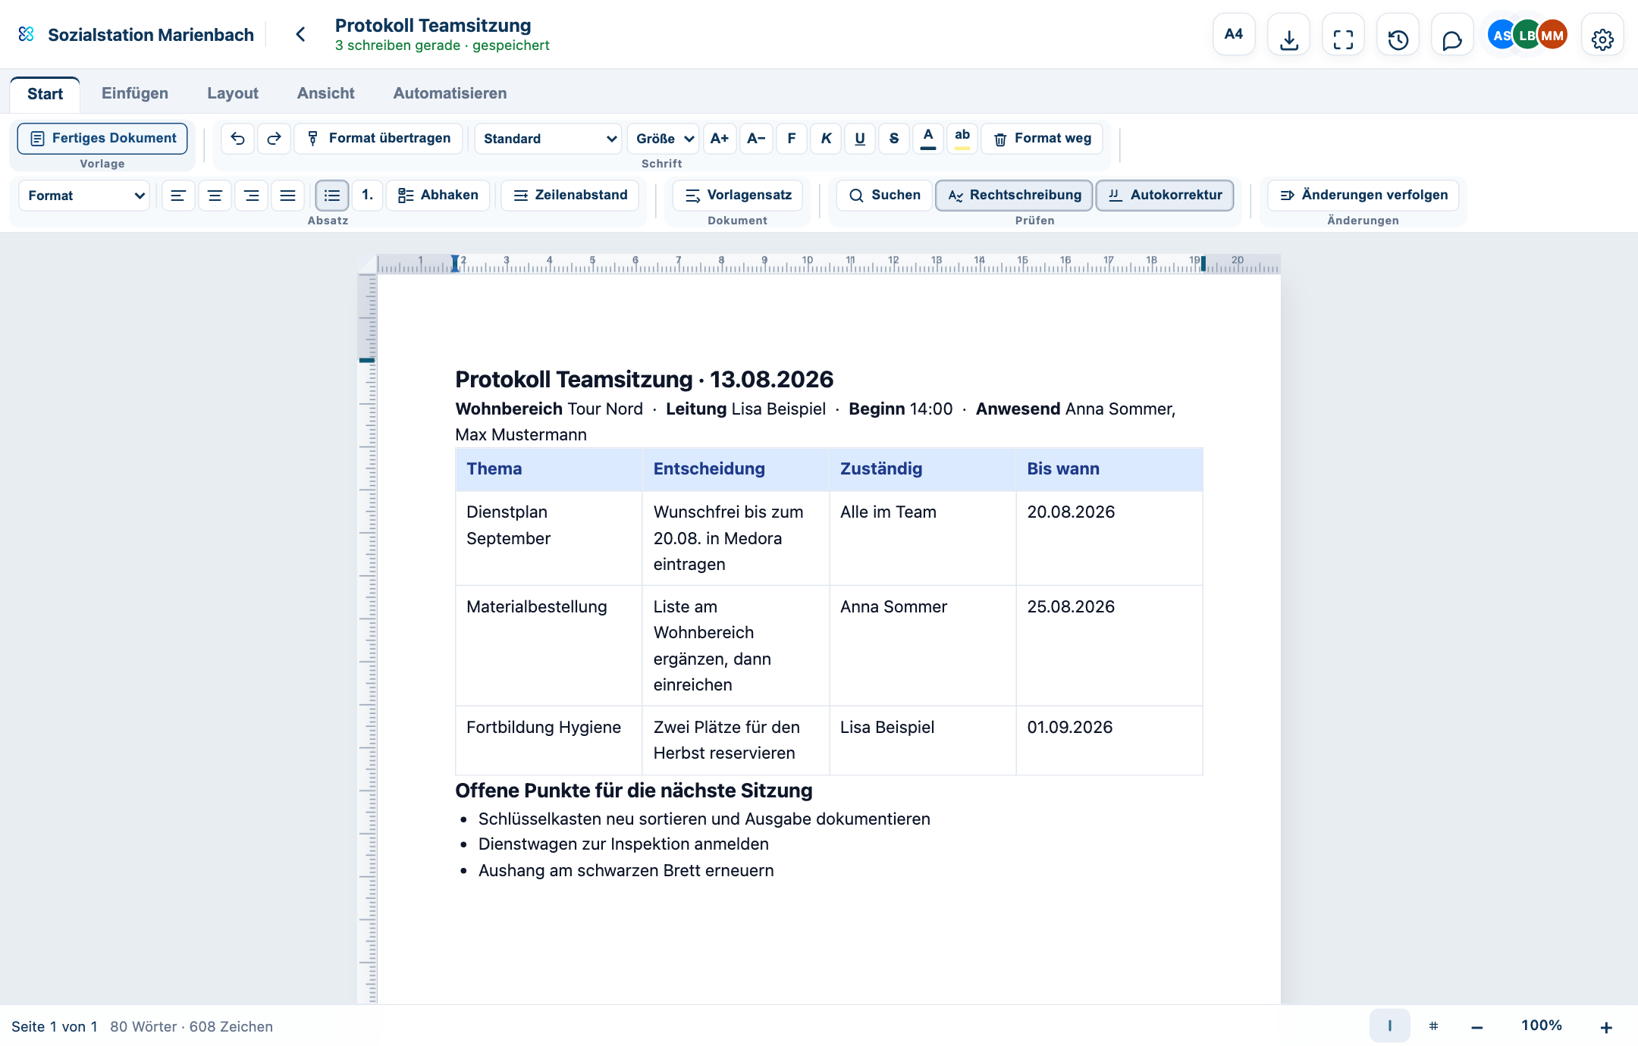
Task: Click the Abhaken checklist button
Action: (x=438, y=196)
